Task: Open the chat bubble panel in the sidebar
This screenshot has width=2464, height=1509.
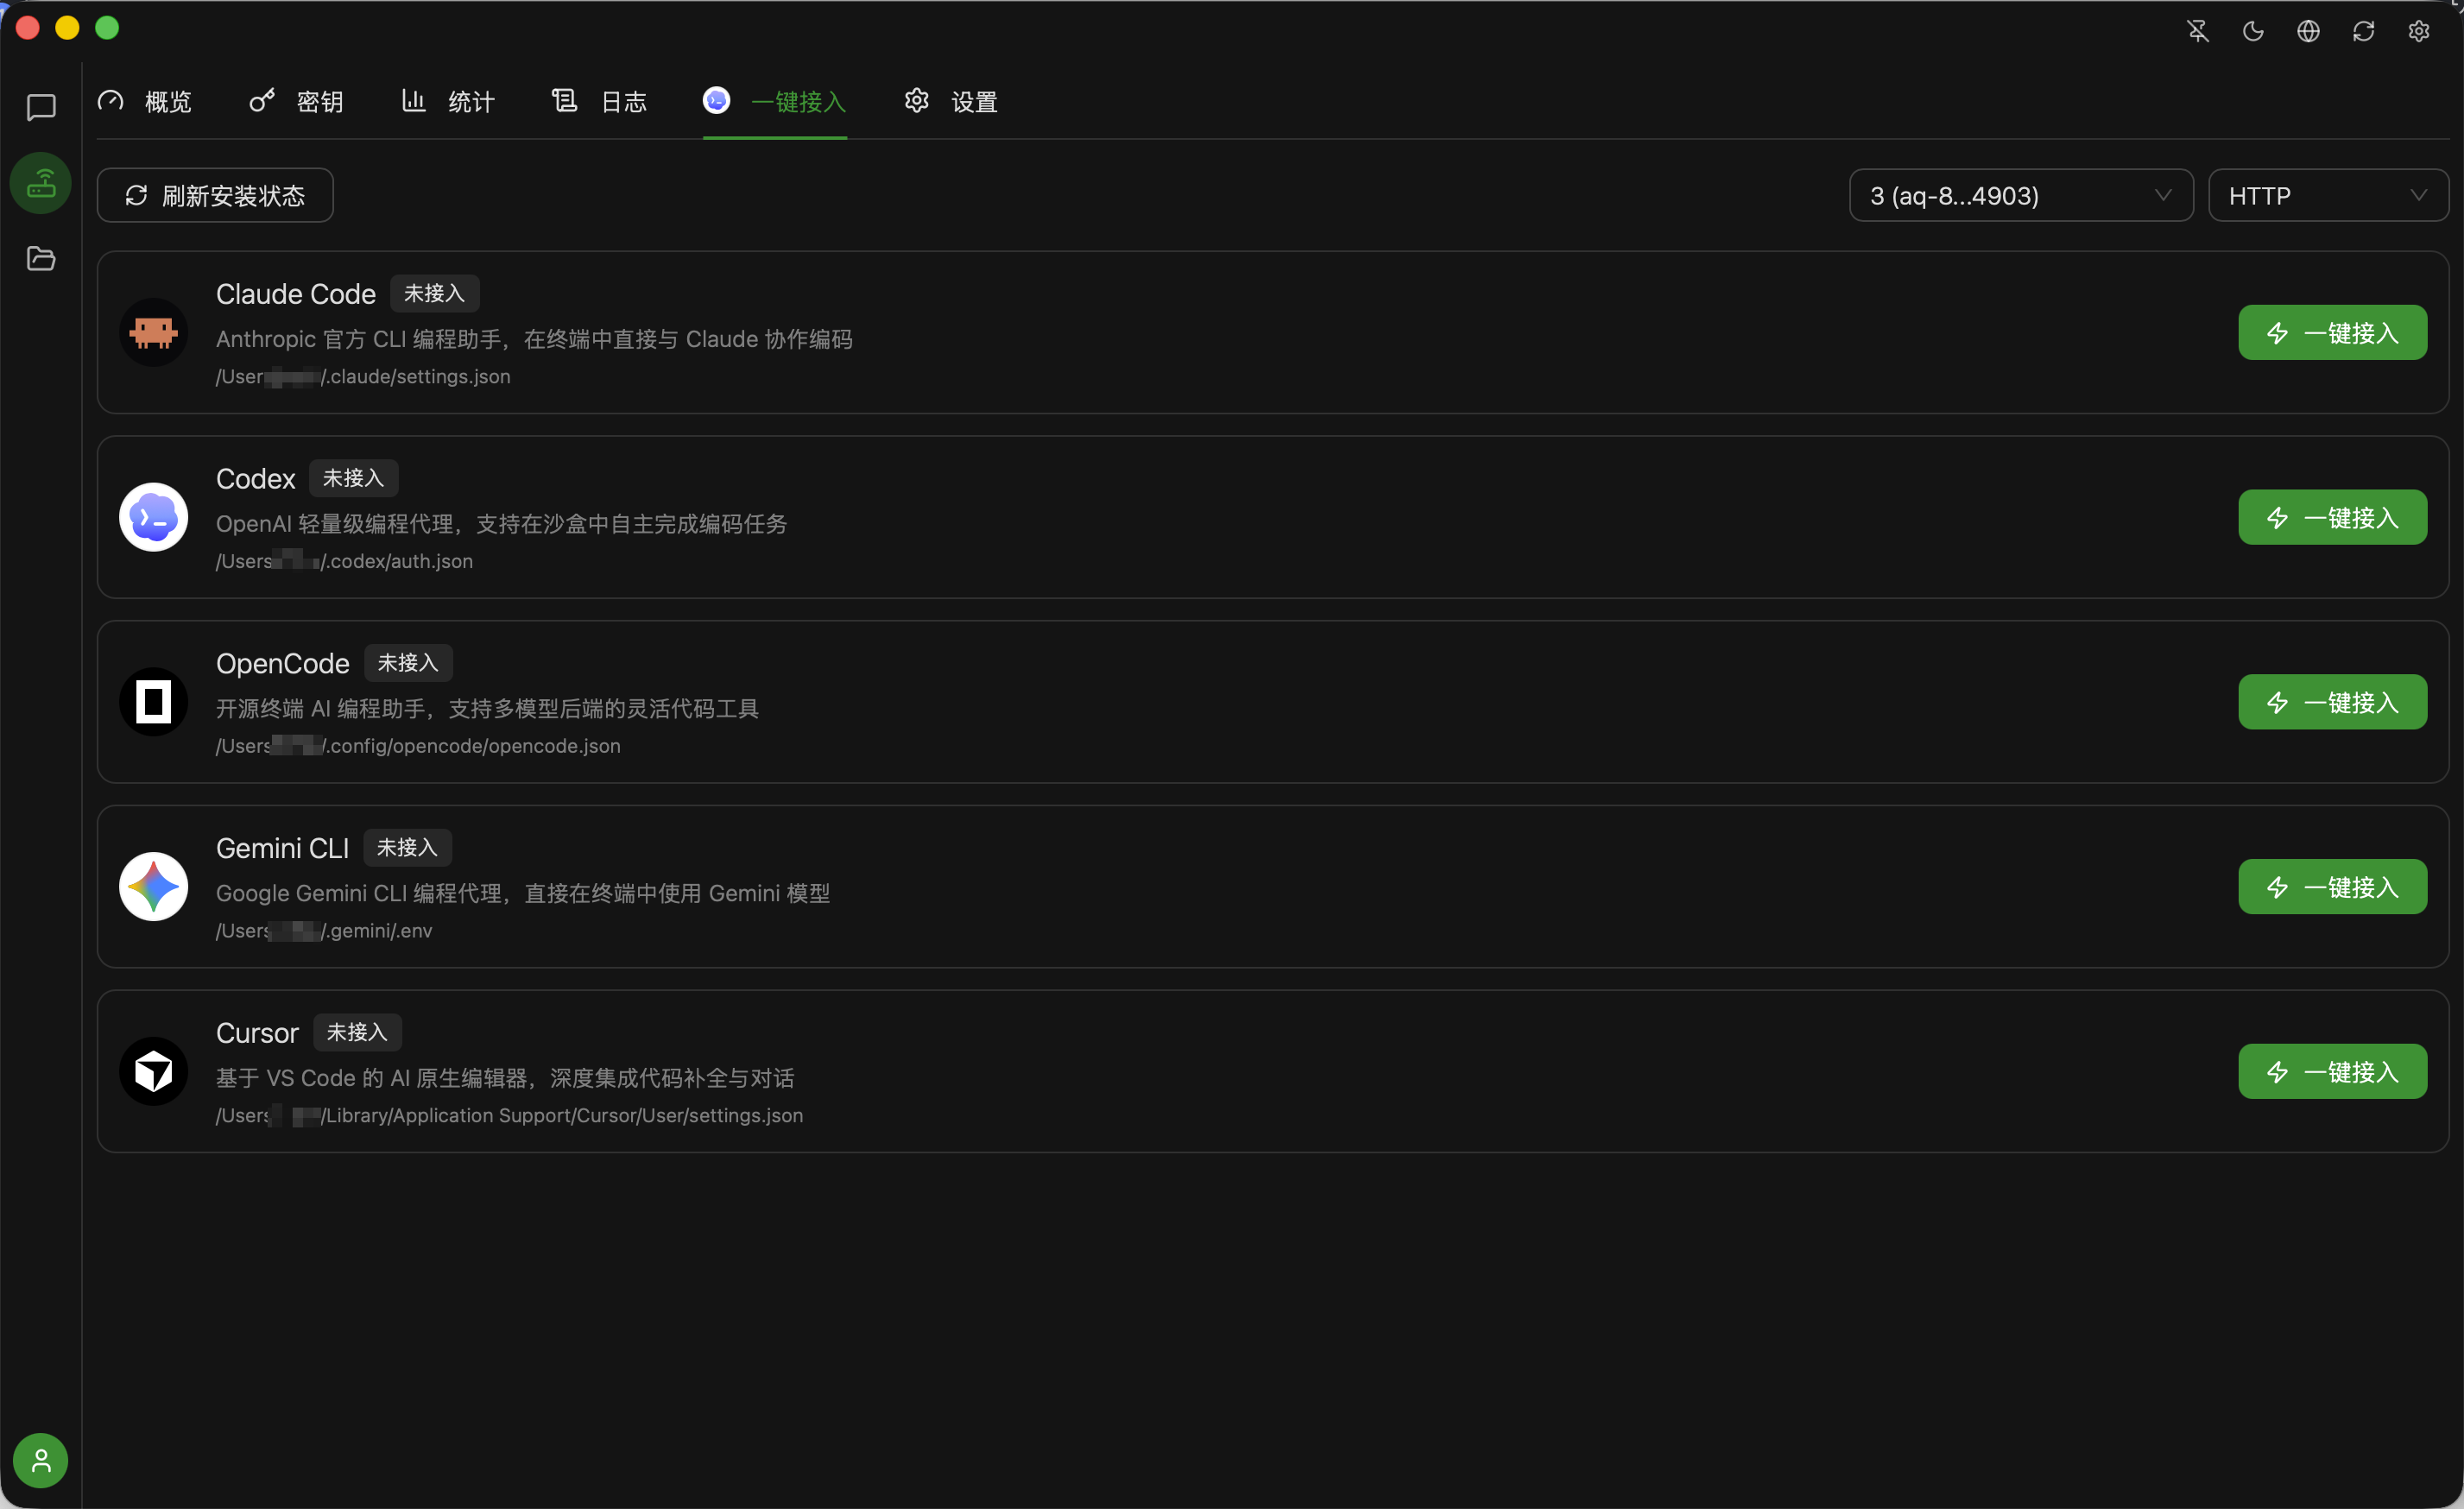Action: (40, 108)
